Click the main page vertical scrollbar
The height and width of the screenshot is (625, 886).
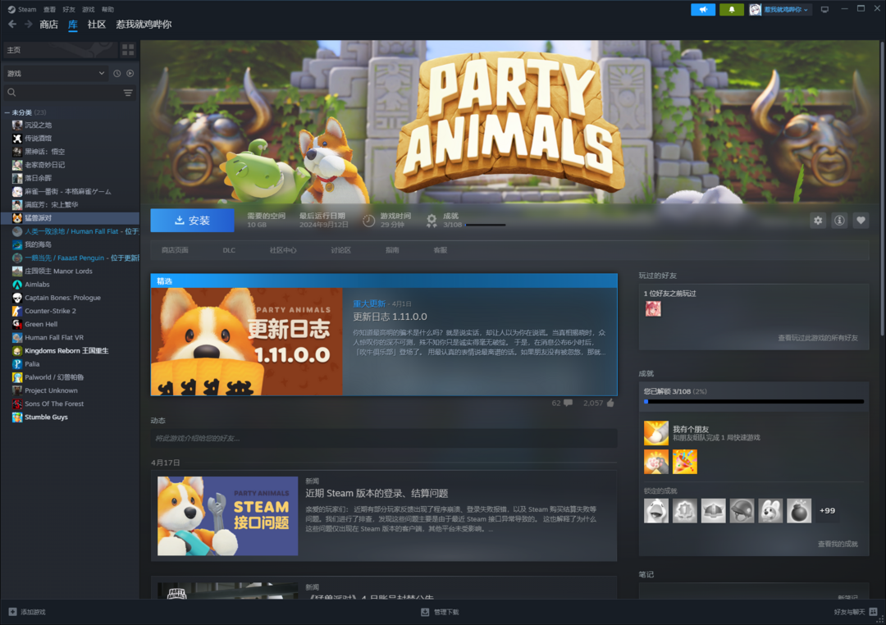(882, 189)
